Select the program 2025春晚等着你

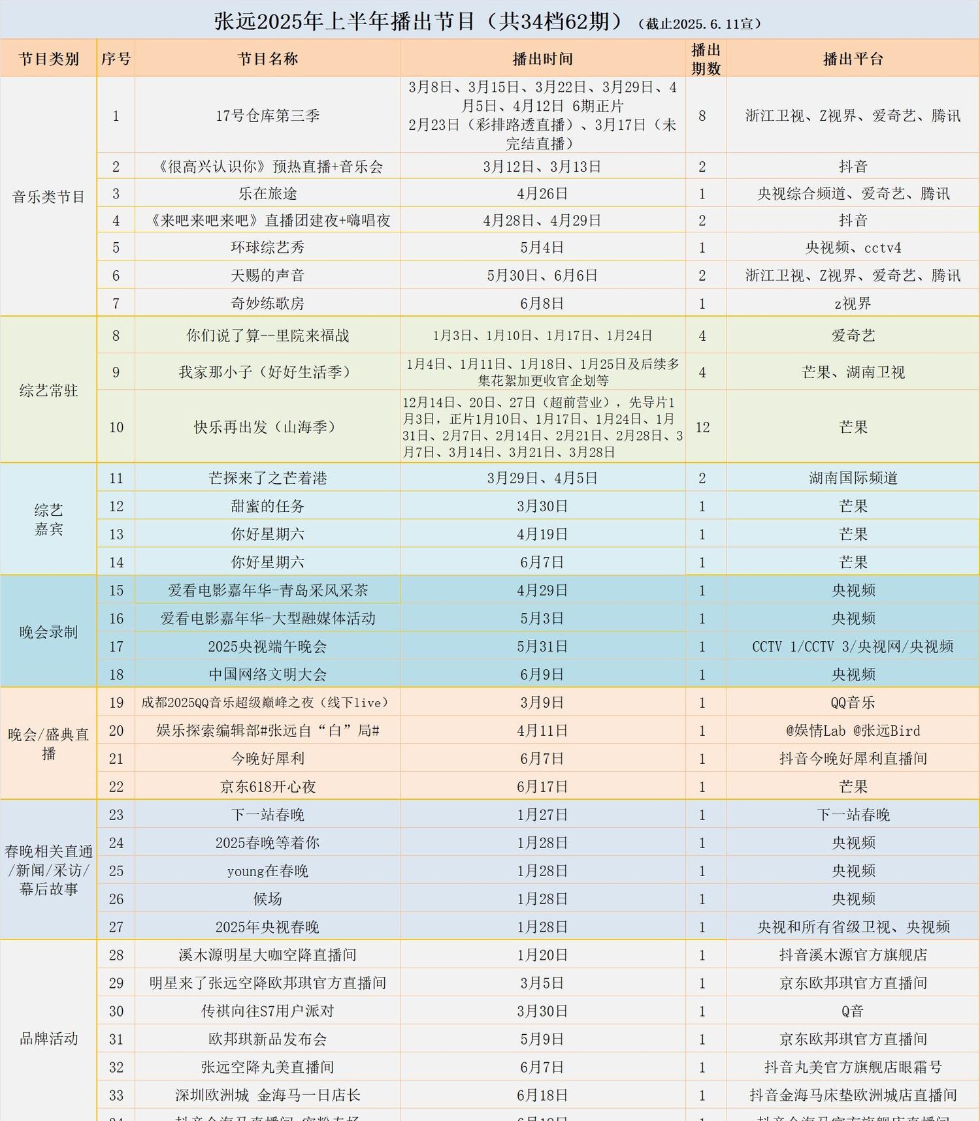coord(268,843)
